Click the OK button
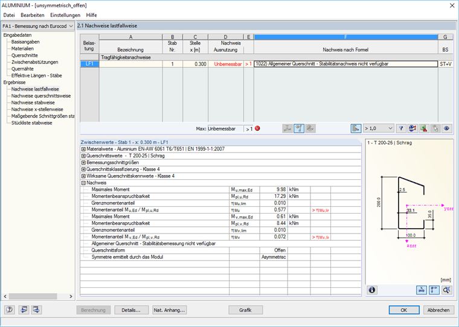Image resolution: width=459 pixels, height=327 pixels. [404, 310]
